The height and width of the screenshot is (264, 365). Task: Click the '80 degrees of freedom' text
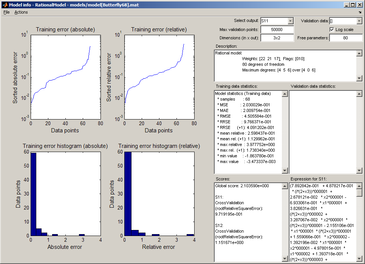click(x=263, y=64)
